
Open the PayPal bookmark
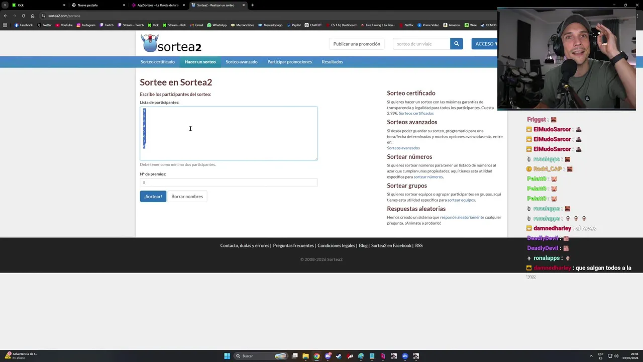click(x=293, y=25)
